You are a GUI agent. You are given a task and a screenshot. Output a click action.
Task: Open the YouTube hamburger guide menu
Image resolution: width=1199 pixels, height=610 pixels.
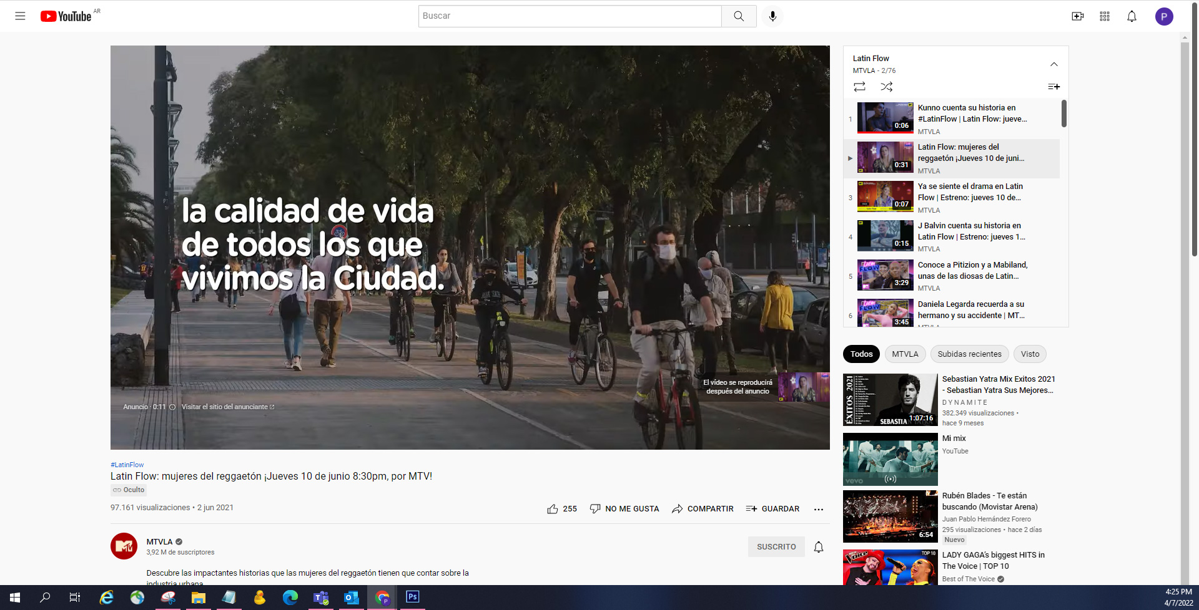click(x=20, y=16)
